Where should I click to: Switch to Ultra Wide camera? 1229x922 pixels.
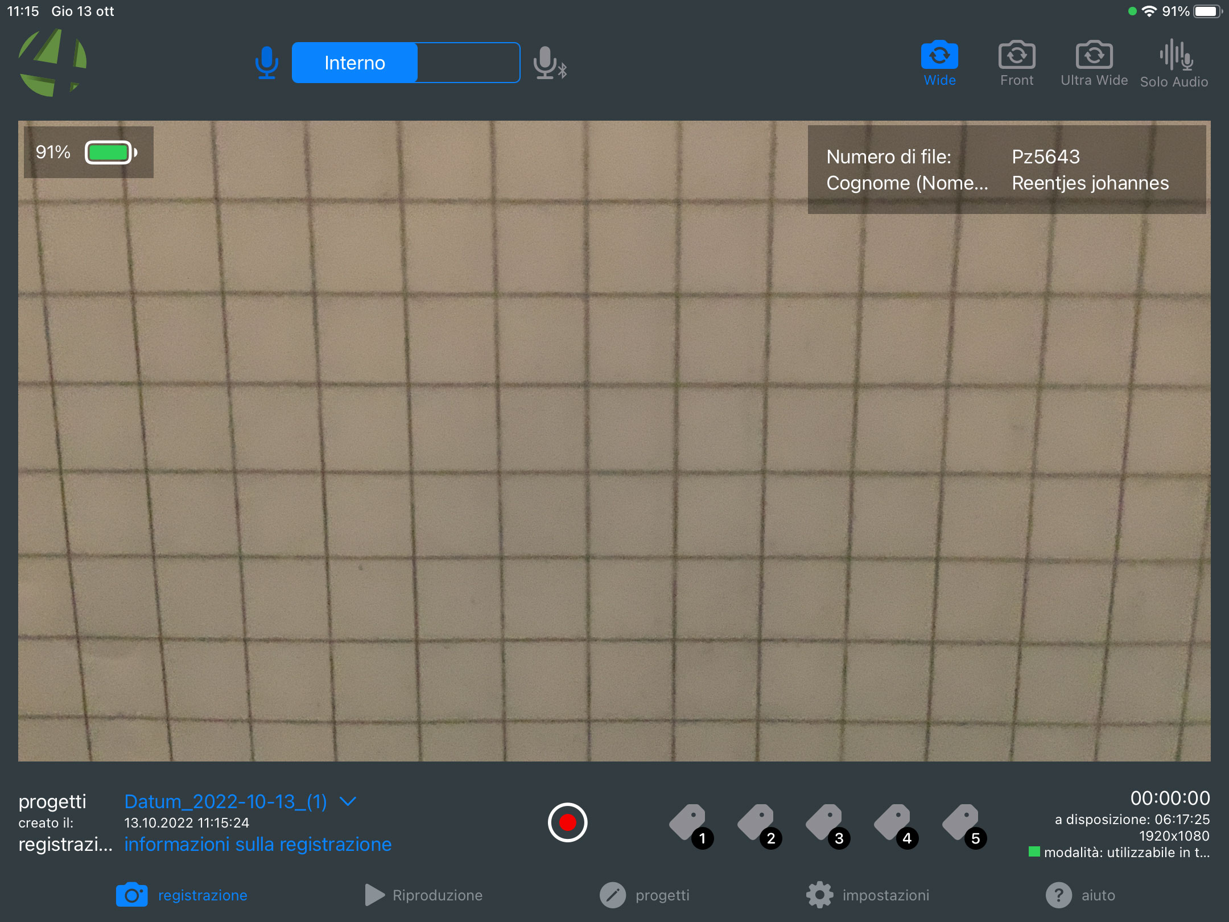click(1094, 63)
